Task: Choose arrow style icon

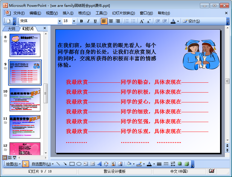Action: [x=173, y=164]
